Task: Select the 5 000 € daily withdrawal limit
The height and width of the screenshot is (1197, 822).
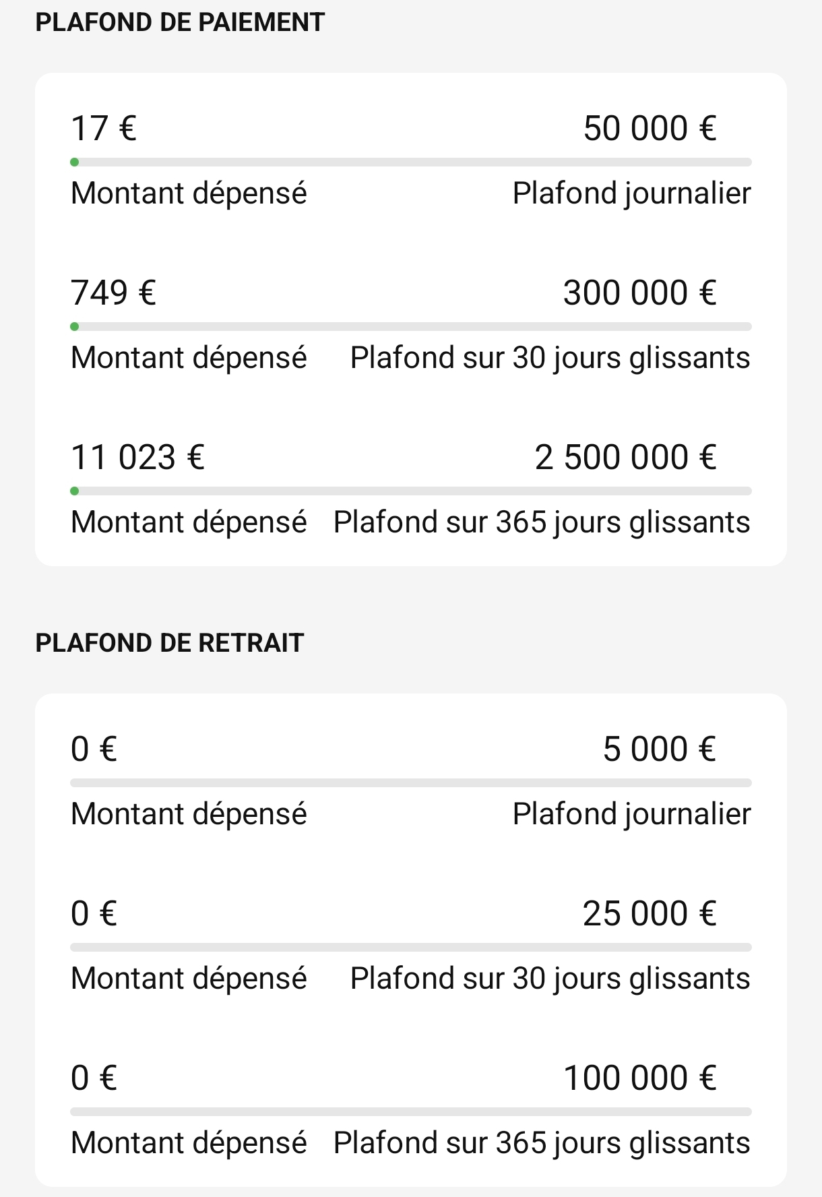Action: (x=659, y=749)
